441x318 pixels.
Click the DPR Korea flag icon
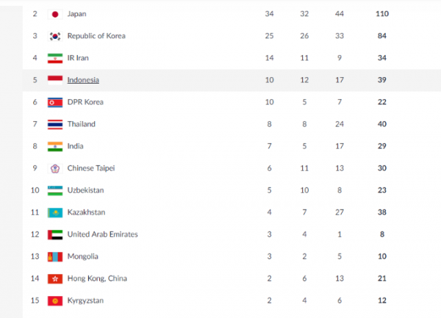pos(54,102)
